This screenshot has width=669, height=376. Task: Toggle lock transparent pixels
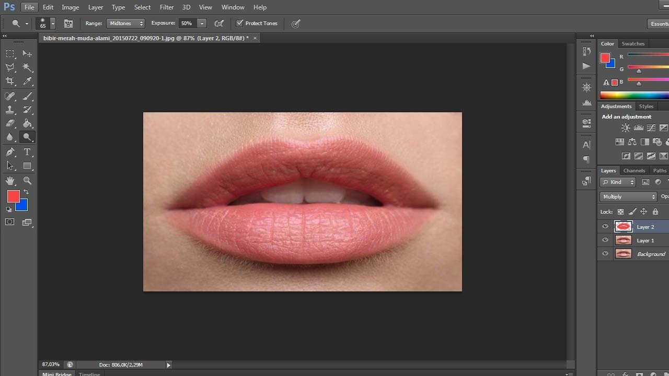click(x=620, y=211)
